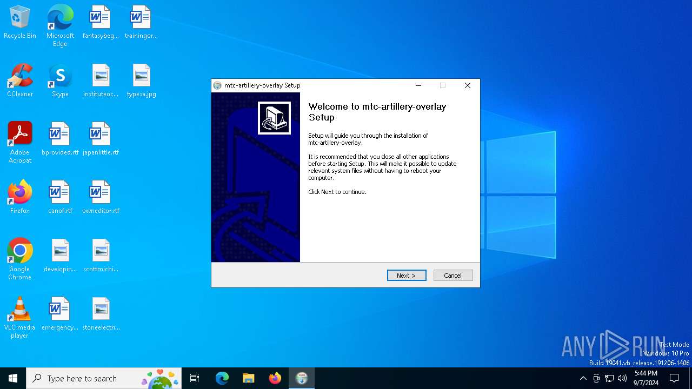Image resolution: width=692 pixels, height=389 pixels.
Task: Select the owneditor.rtf document
Action: pos(101,197)
